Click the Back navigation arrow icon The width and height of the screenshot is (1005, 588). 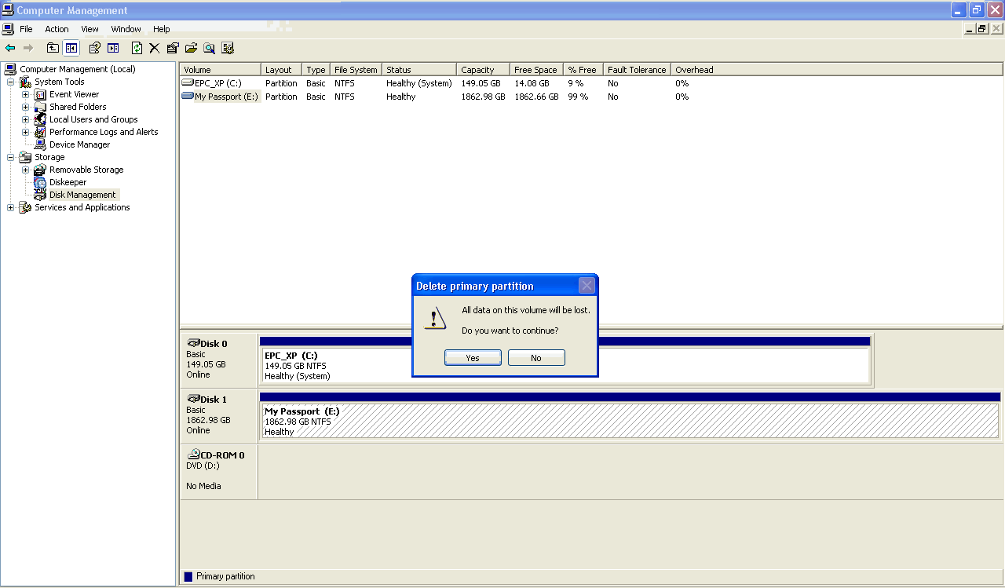10,48
